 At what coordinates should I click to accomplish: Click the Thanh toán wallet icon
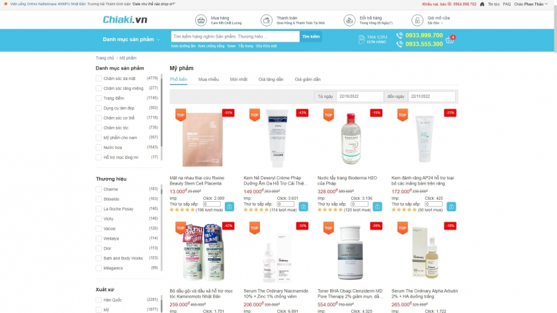click(267, 21)
